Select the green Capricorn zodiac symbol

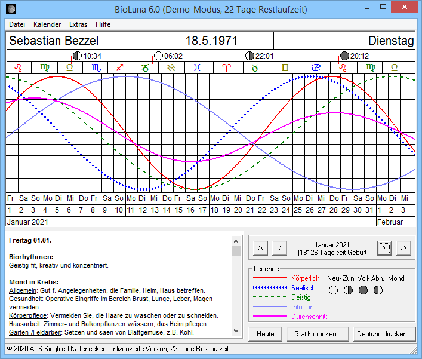coord(145,67)
